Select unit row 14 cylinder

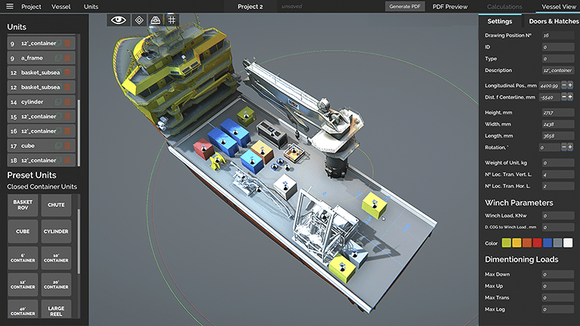click(x=41, y=102)
